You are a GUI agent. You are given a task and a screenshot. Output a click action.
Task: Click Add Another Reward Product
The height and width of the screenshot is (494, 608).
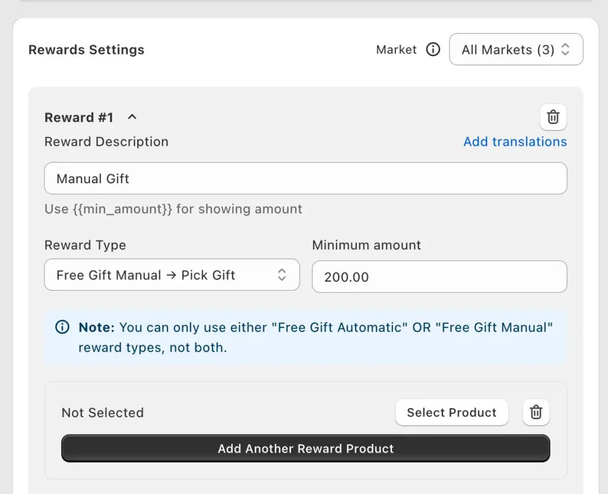pyautogui.click(x=305, y=448)
